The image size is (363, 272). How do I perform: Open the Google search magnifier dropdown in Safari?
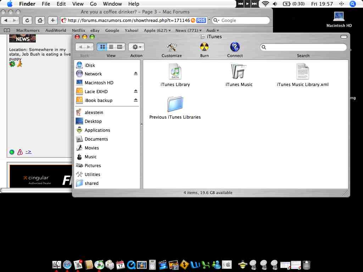pos(216,20)
